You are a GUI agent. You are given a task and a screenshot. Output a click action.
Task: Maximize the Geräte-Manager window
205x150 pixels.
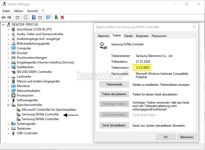(187, 4)
